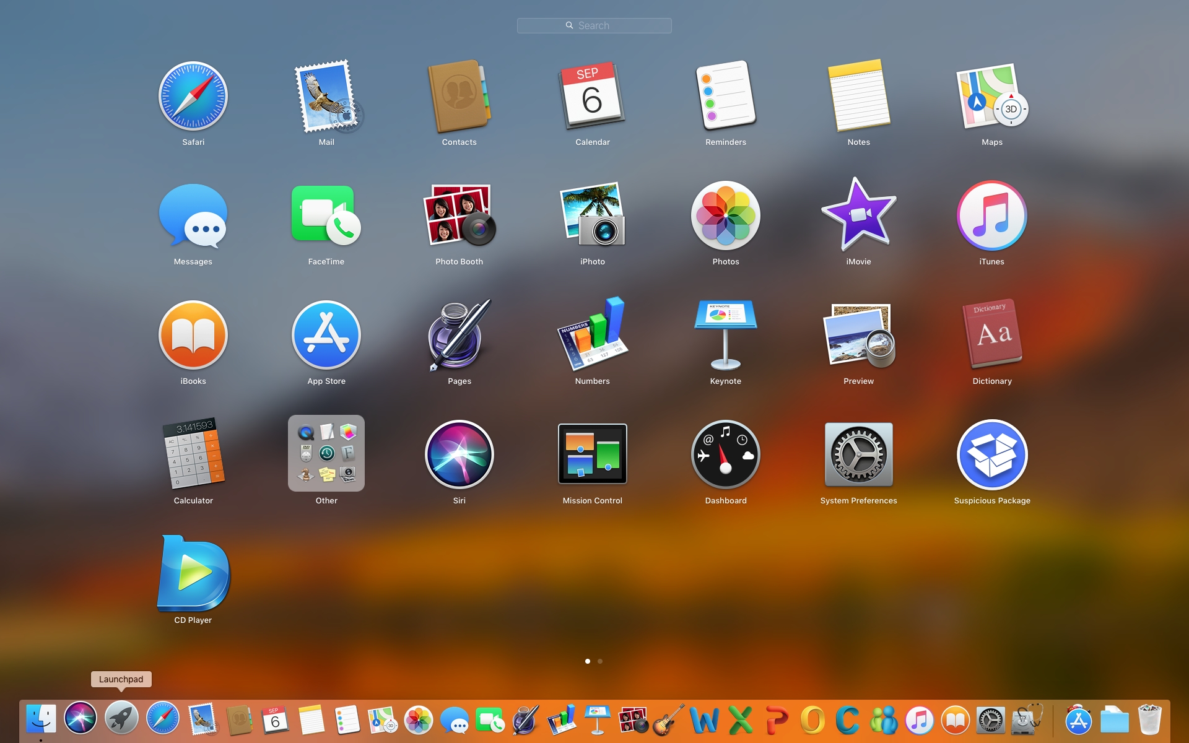Viewport: 1189px width, 743px height.
Task: Click the Launchpad search field
Action: click(594, 25)
